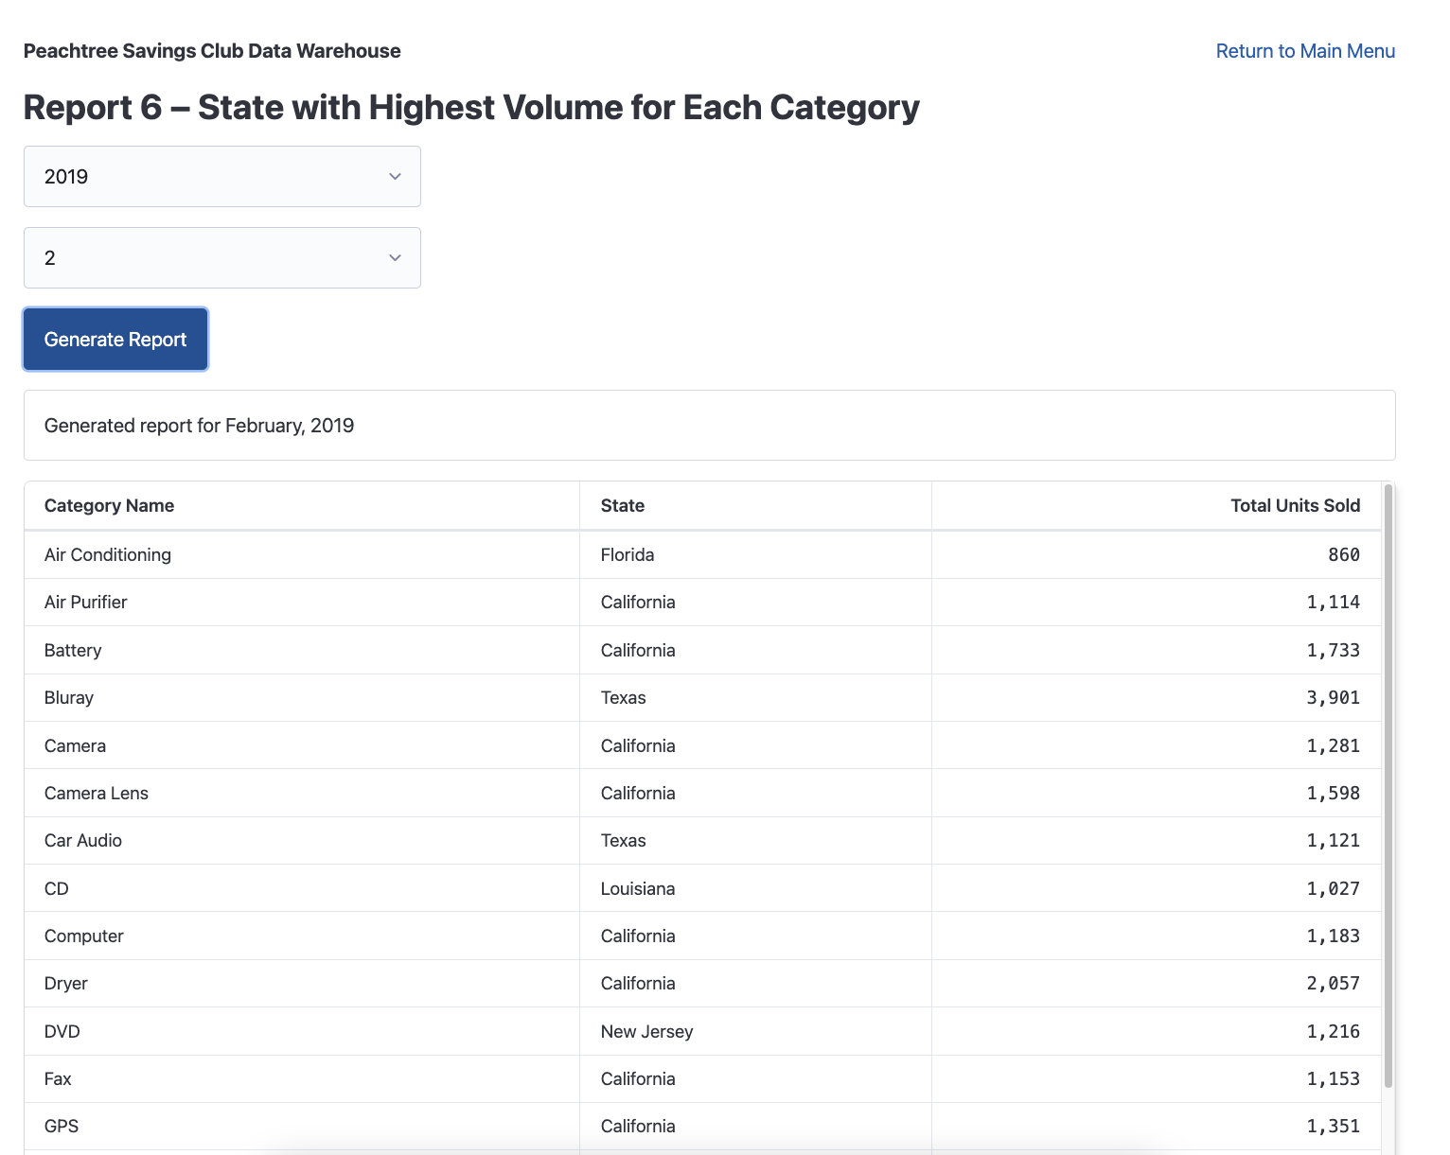Click the Peachtree Savings Club heading
Viewport: 1450px width, 1155px height.
212,50
